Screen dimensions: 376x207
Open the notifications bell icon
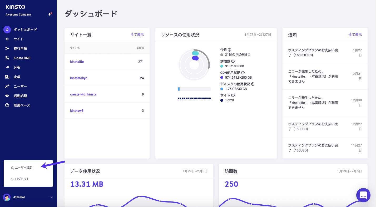(50, 14)
